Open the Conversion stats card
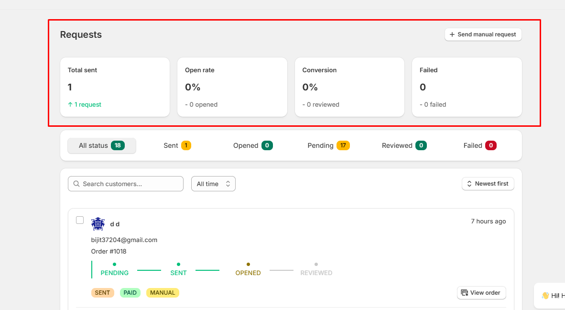565x310 pixels. pyautogui.click(x=349, y=87)
